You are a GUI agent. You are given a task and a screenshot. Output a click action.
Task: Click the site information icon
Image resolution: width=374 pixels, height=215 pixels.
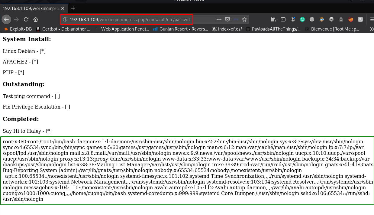[65, 20]
